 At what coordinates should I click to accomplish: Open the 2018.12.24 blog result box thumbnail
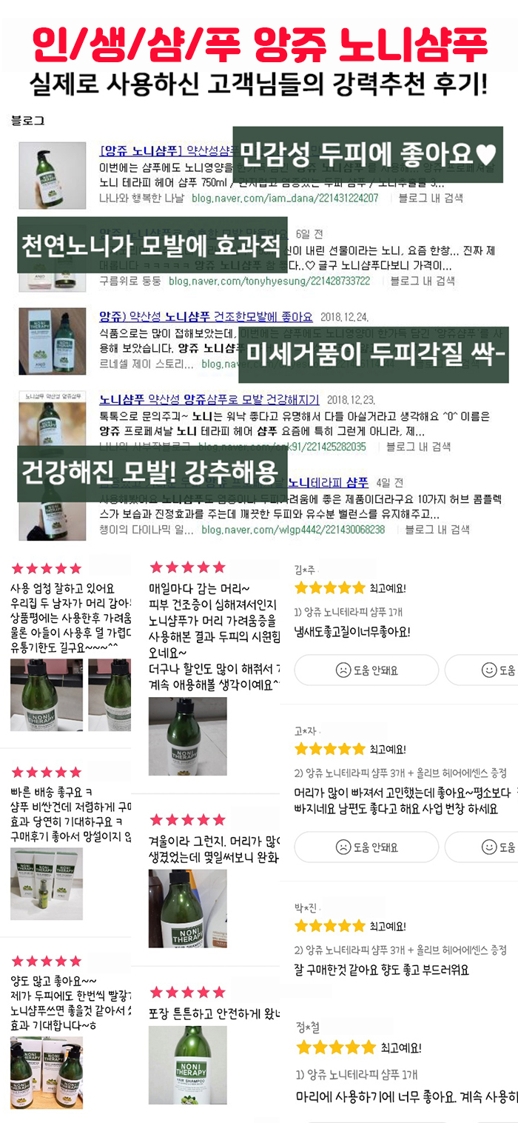(x=52, y=339)
